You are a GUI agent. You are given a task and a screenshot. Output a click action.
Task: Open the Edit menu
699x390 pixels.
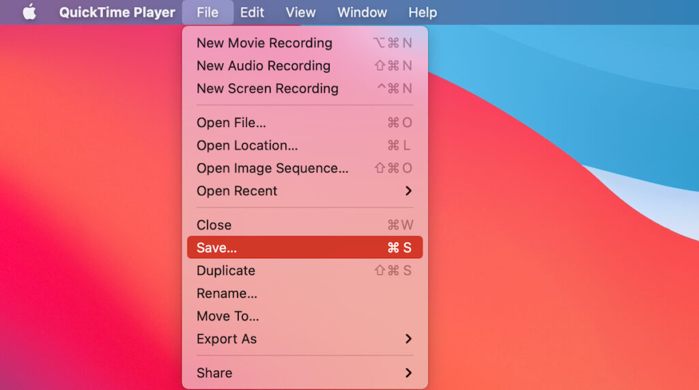tap(252, 12)
